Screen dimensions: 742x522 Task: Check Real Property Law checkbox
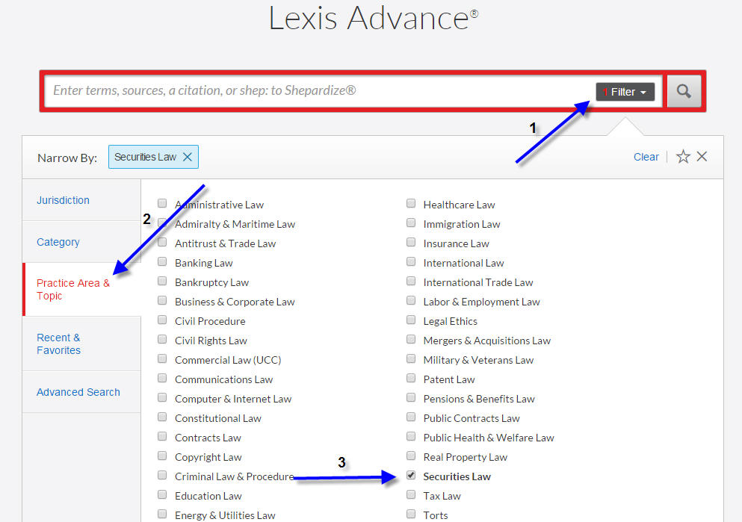[x=411, y=456]
